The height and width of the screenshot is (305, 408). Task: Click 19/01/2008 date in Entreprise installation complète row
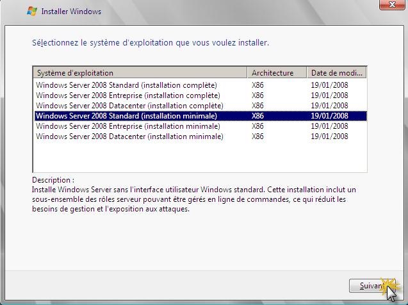329,95
